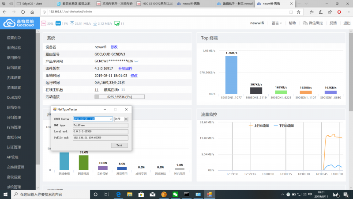Open a new browser tab with plus
This screenshot has height=199, width=353.
[x=299, y=4]
